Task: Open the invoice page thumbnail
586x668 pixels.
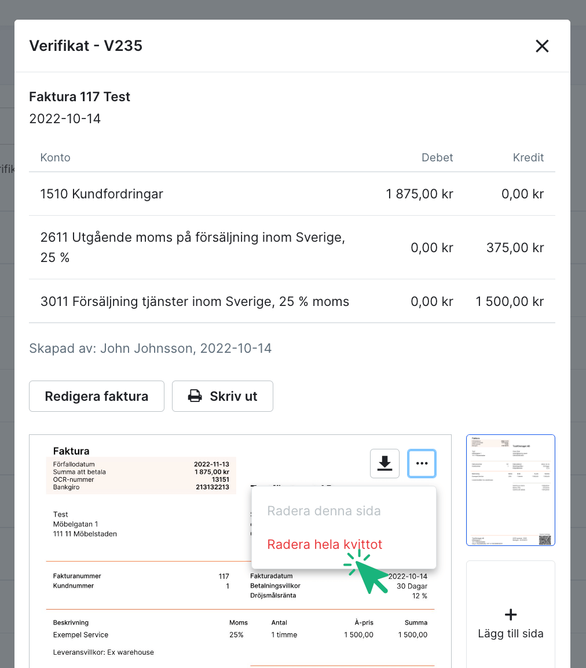Action: (x=510, y=490)
